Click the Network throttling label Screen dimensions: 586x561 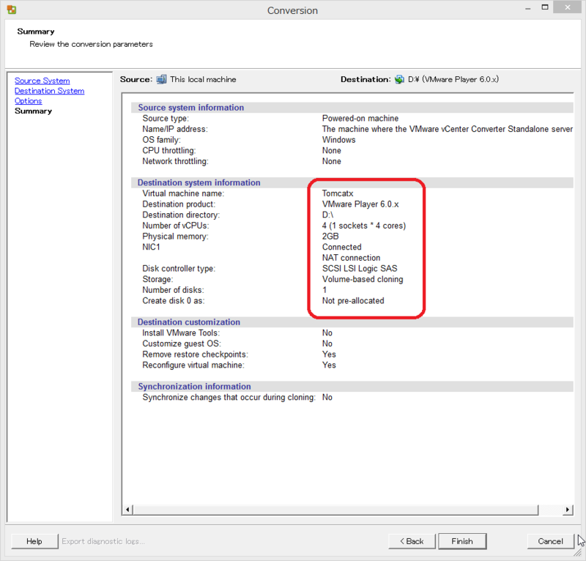(x=175, y=161)
